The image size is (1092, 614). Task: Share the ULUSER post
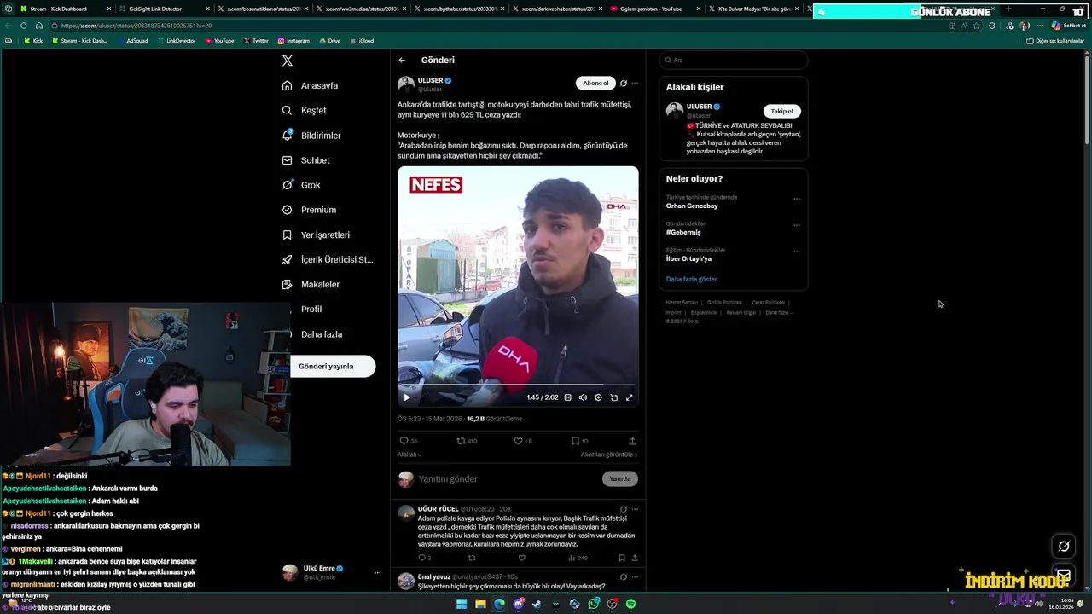click(632, 441)
